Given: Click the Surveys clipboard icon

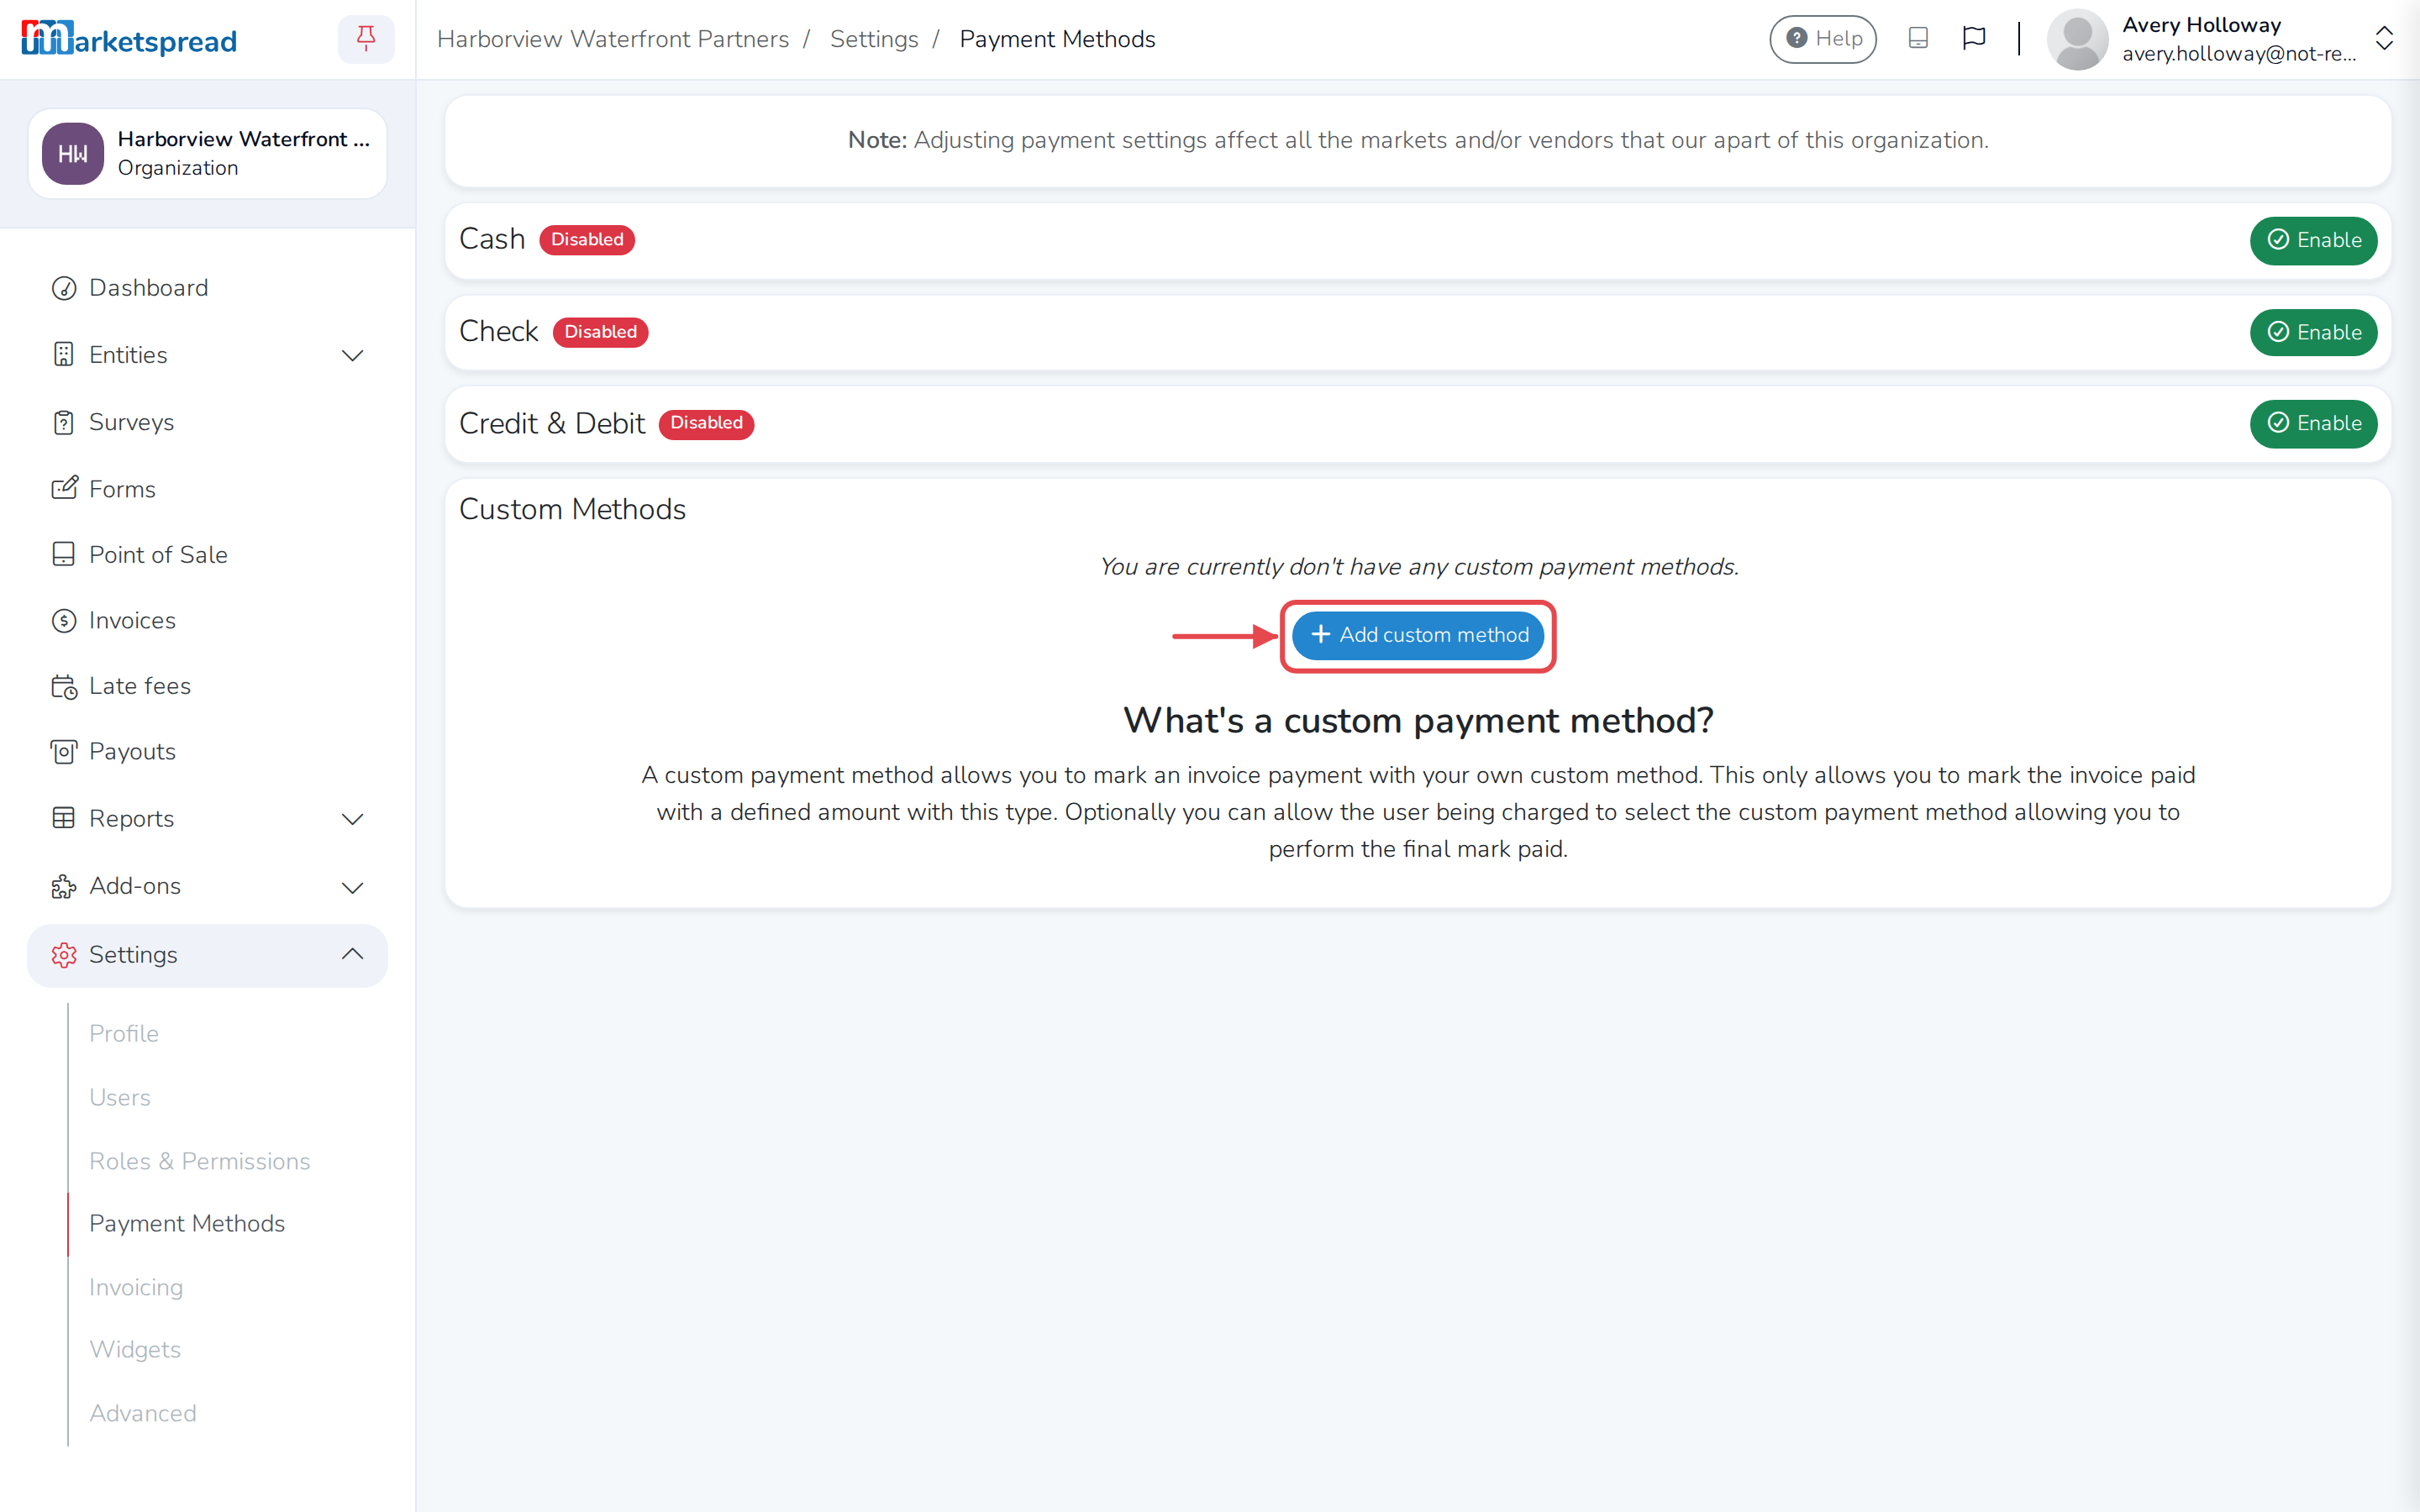Looking at the screenshot, I should (64, 423).
